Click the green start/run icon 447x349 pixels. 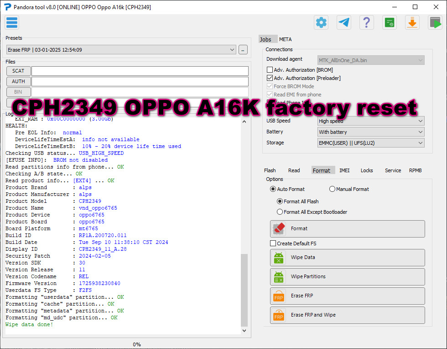(435, 22)
